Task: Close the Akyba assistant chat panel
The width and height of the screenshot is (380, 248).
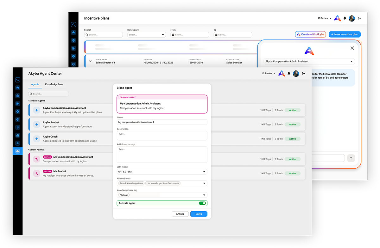Action: [352, 48]
